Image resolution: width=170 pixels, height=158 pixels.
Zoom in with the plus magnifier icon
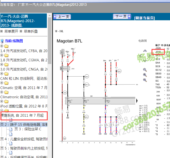(145, 75)
